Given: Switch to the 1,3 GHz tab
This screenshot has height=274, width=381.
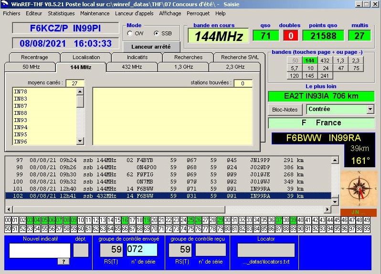Looking at the screenshot, I should (x=183, y=67).
